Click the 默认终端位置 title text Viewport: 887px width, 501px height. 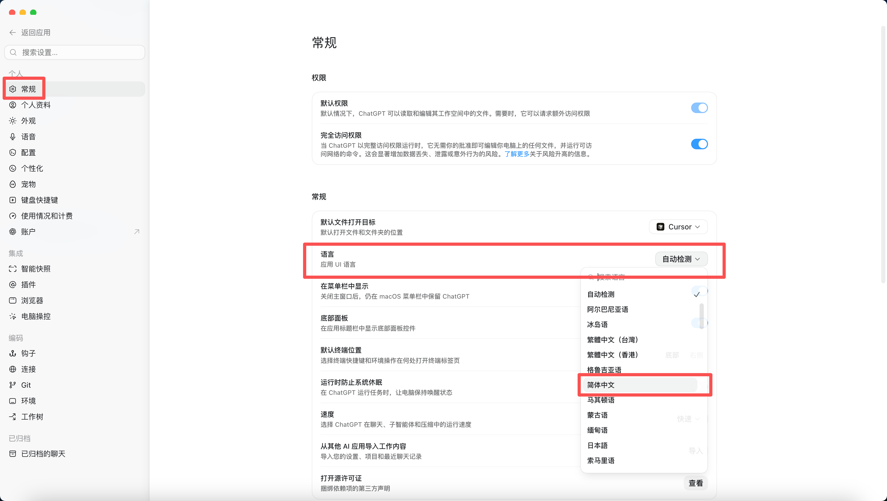pyautogui.click(x=341, y=350)
